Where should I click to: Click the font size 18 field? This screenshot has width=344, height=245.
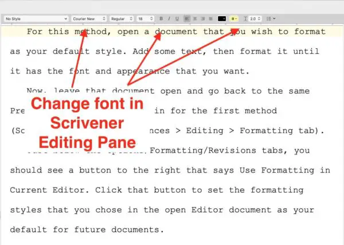[143, 19]
